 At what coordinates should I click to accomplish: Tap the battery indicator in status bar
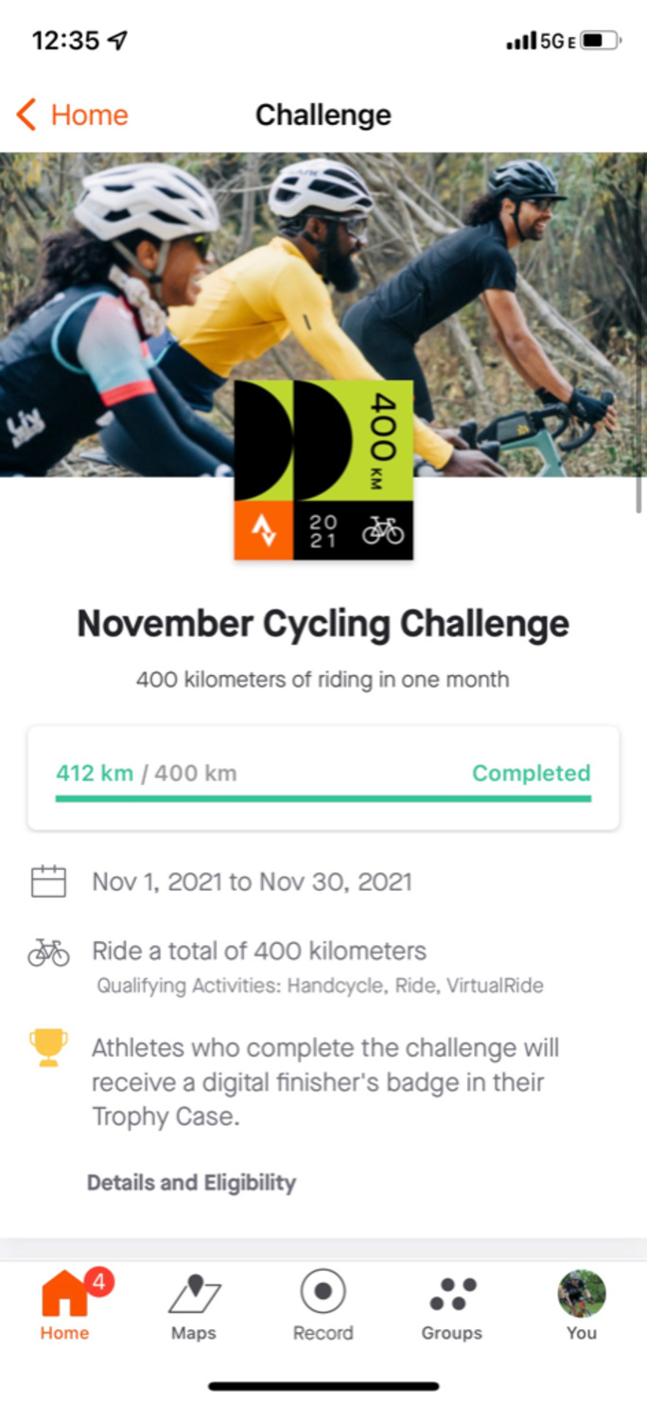(600, 41)
